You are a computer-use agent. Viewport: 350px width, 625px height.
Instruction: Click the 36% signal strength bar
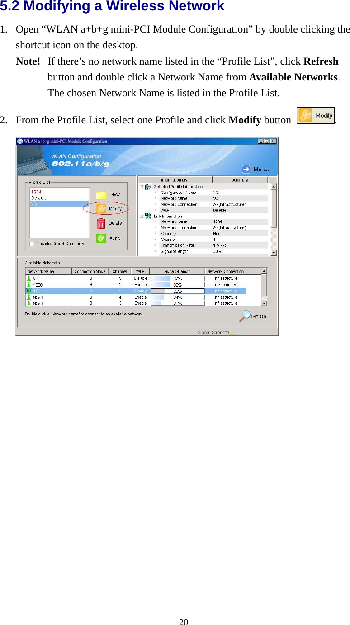pyautogui.click(x=177, y=285)
